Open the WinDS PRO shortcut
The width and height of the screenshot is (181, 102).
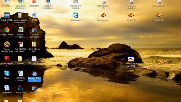pyautogui.click(x=21, y=88)
